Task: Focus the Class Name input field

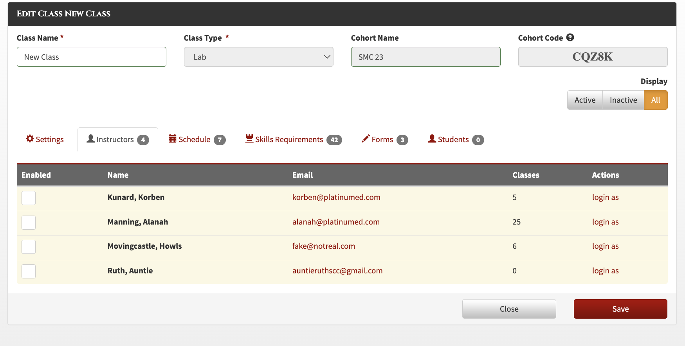Action: [x=92, y=57]
